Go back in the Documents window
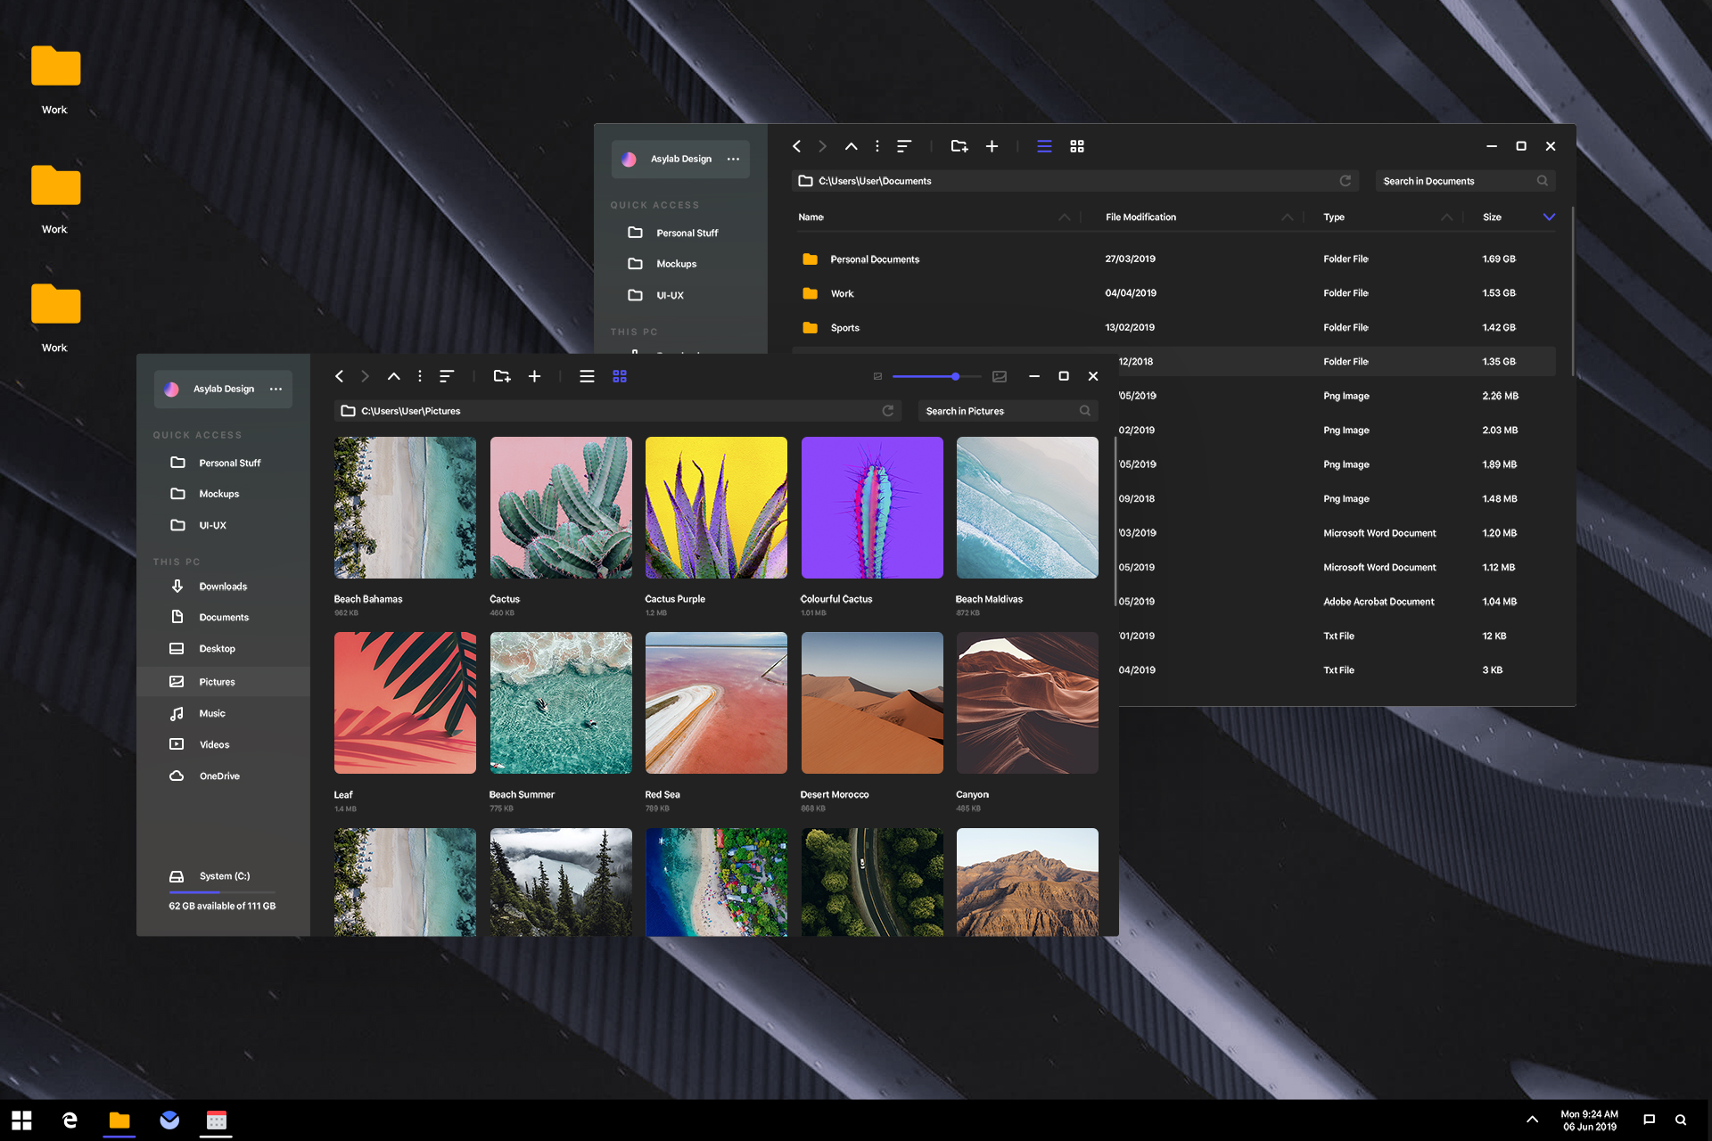 (x=796, y=146)
